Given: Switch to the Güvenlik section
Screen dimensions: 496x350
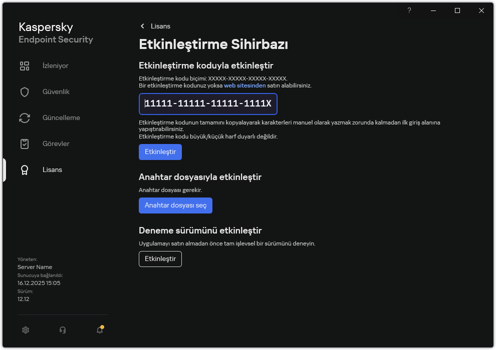Looking at the screenshot, I should tap(56, 91).
